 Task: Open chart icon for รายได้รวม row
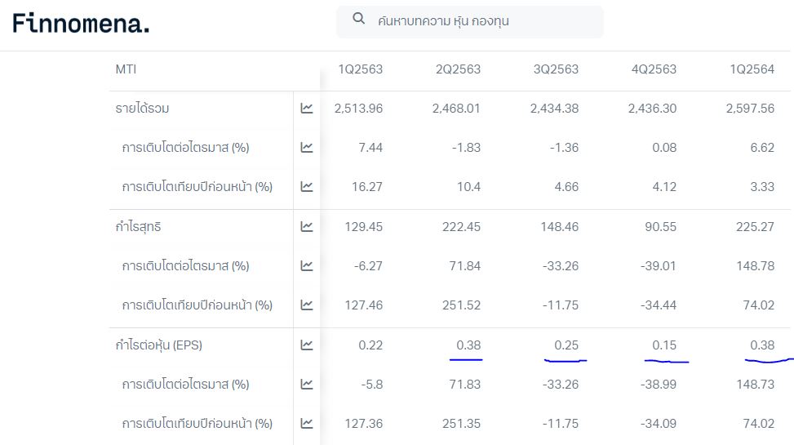click(307, 108)
